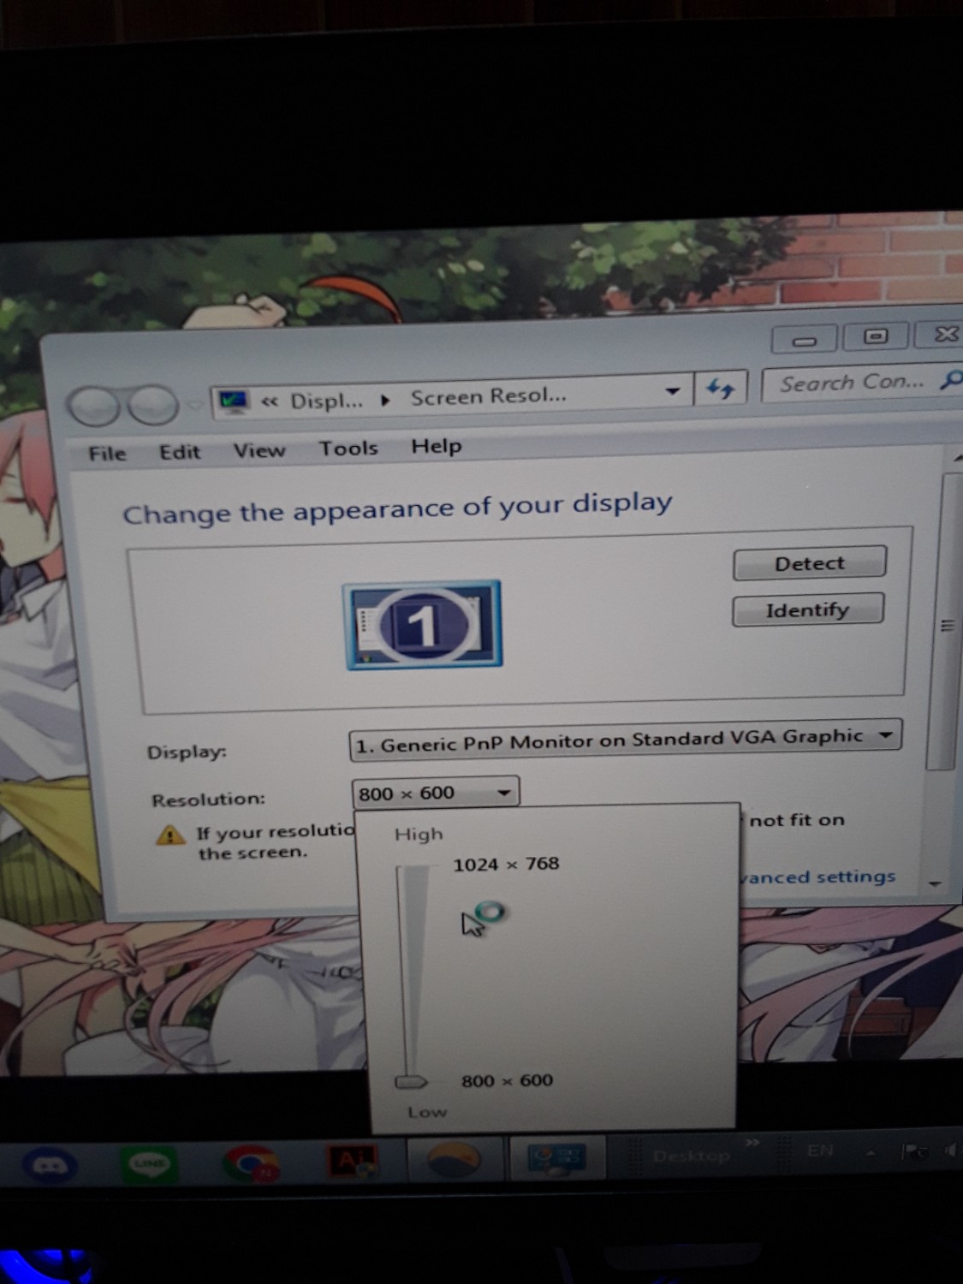Toggle the Resolution 800 × 600 dropdown
963x1284 pixels.
click(435, 793)
